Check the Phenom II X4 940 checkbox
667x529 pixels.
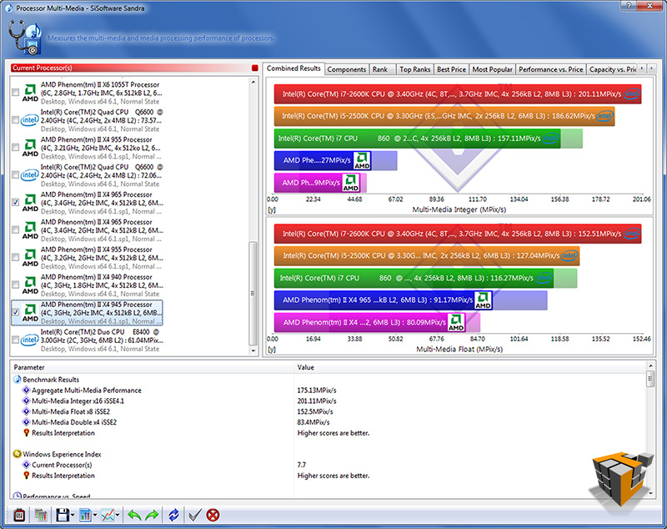pos(15,285)
